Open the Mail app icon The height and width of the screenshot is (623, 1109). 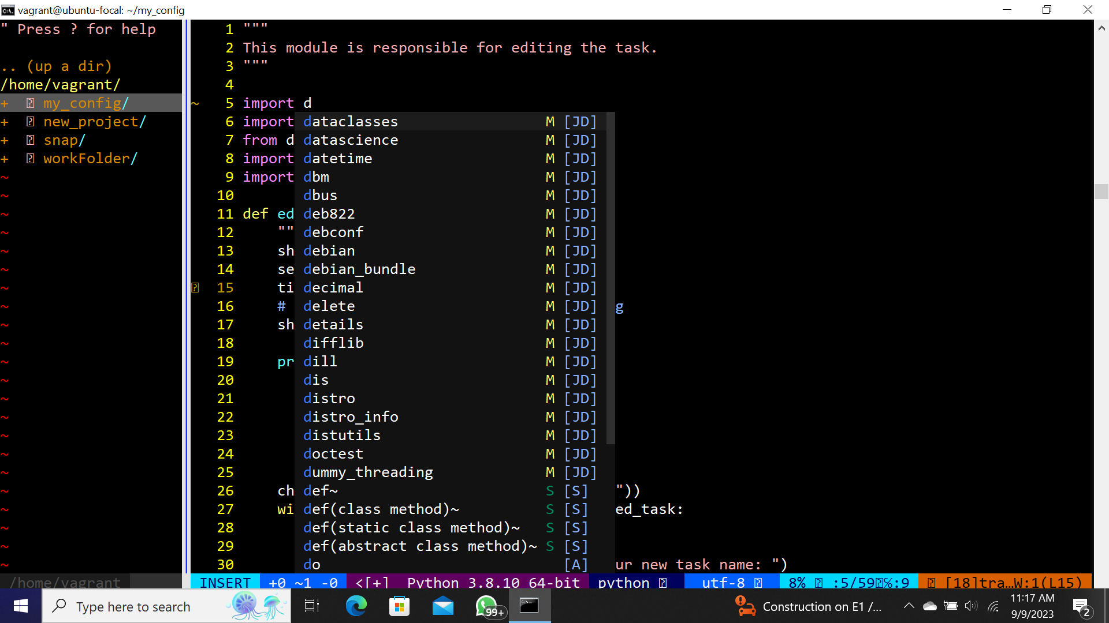(442, 606)
